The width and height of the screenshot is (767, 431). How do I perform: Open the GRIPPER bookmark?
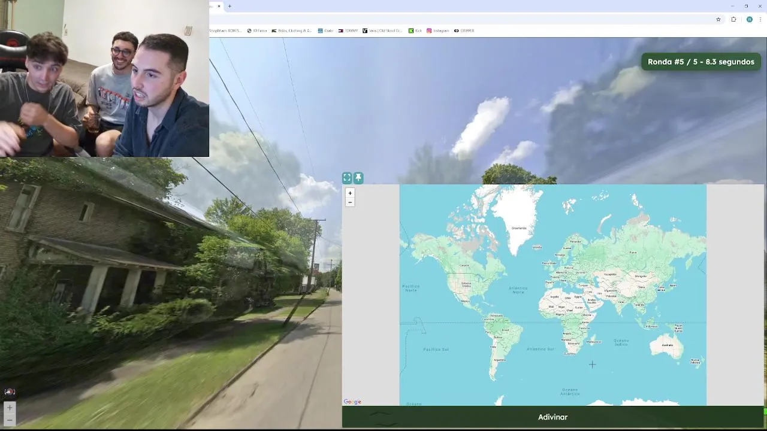[464, 31]
